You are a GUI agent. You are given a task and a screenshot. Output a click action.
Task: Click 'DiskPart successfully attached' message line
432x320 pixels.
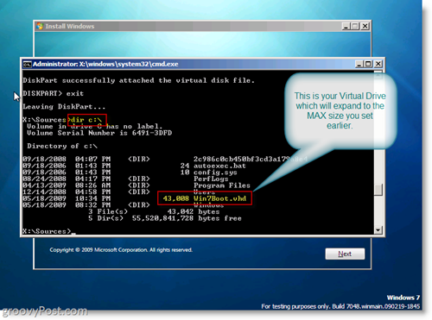click(139, 80)
